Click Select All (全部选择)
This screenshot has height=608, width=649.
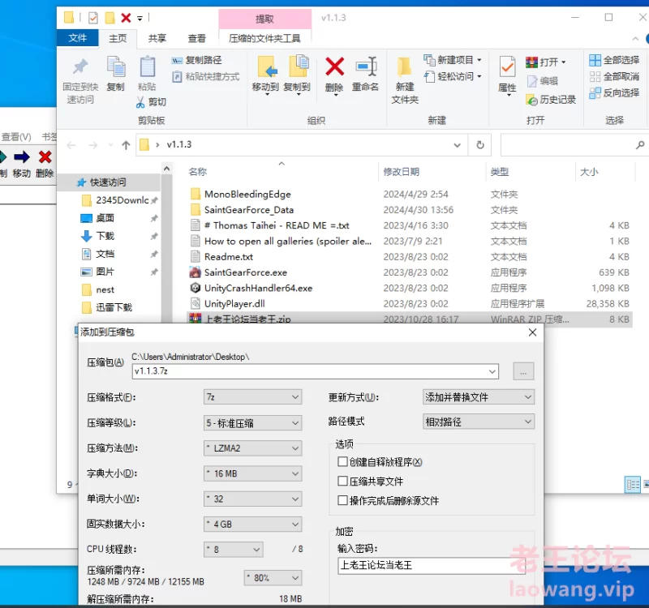(614, 60)
